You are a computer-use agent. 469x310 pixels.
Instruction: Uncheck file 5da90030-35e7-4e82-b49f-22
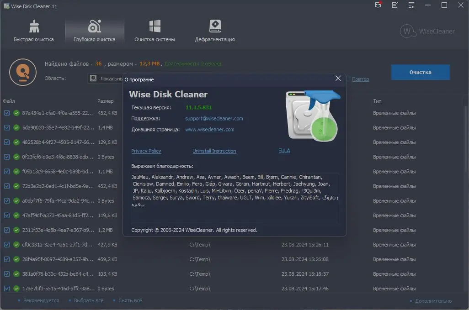(7, 127)
